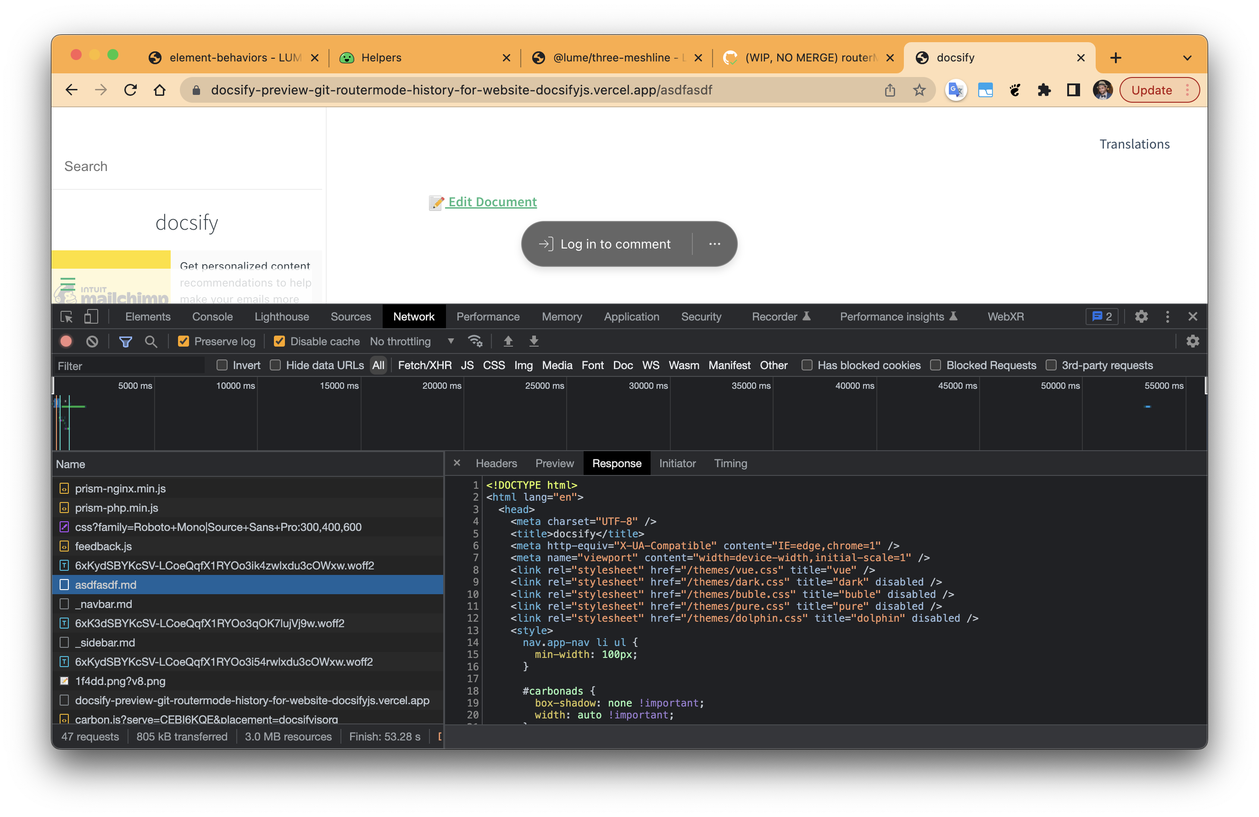Open DevTools settings gear
1259x817 pixels.
1141,316
